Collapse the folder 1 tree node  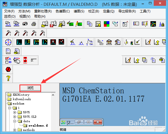pos(10,108)
